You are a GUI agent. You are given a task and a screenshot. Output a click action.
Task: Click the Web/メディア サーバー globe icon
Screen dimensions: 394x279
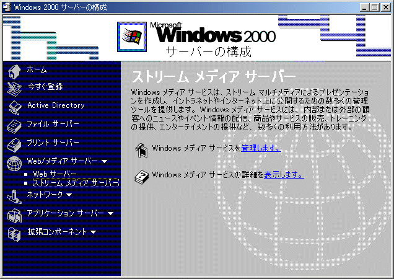click(x=14, y=163)
